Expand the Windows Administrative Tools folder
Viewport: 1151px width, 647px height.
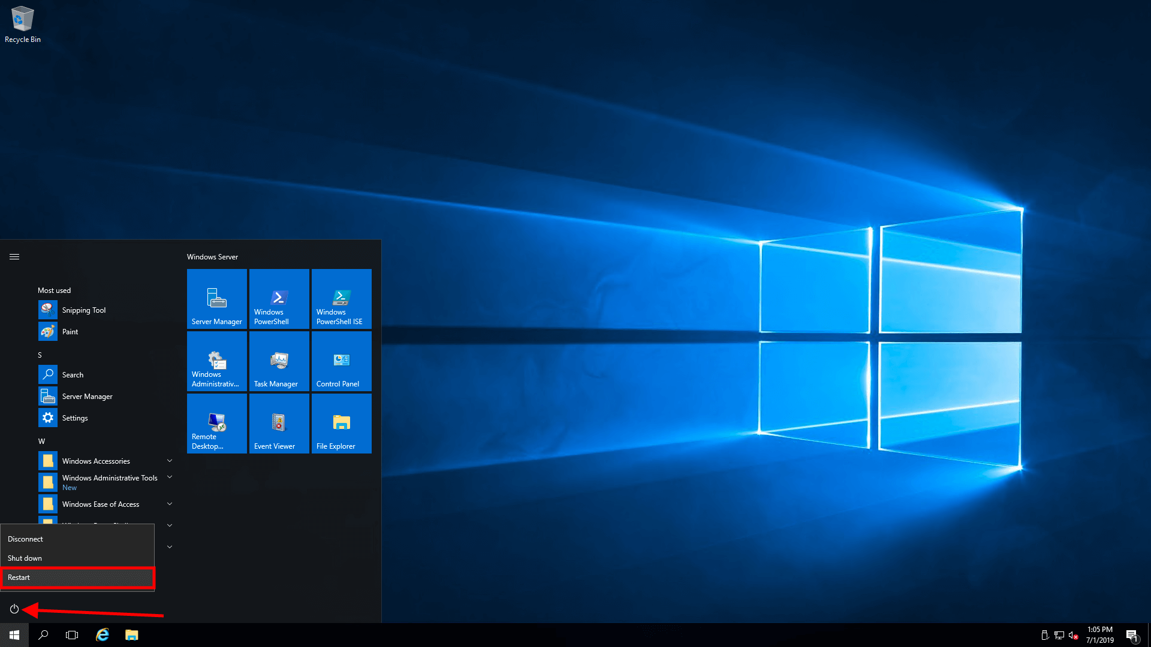pyautogui.click(x=106, y=482)
